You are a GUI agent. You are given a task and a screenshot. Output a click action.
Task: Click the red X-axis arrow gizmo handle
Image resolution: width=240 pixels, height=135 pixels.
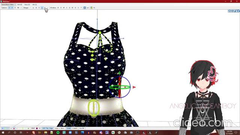134,87
